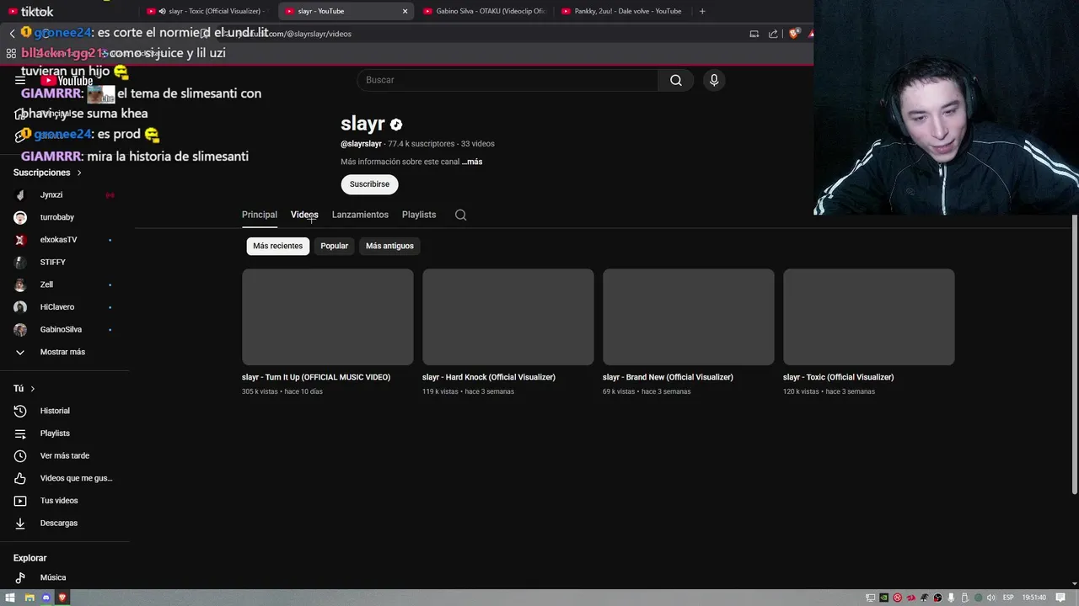Switch to the slayr - Toxic browser tab

pos(208,11)
